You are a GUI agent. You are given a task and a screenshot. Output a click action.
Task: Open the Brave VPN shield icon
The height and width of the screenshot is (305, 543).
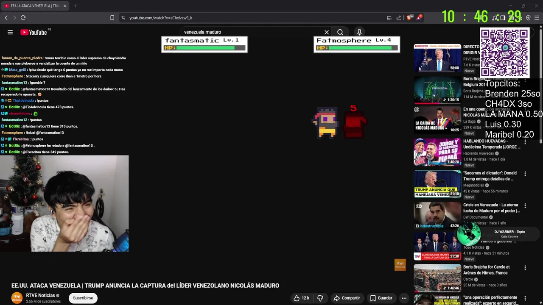click(x=528, y=18)
